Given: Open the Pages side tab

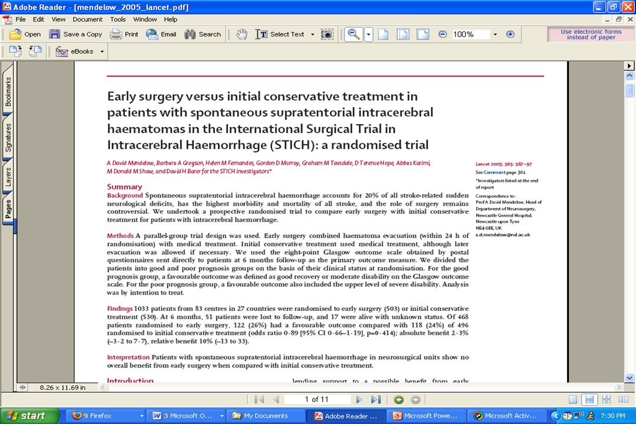Looking at the screenshot, I should (8, 208).
